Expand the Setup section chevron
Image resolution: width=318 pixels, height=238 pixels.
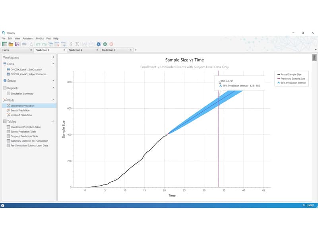click(53, 81)
